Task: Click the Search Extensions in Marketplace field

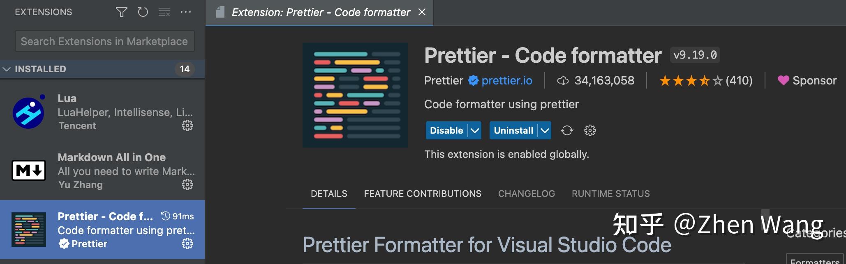Action: [105, 41]
